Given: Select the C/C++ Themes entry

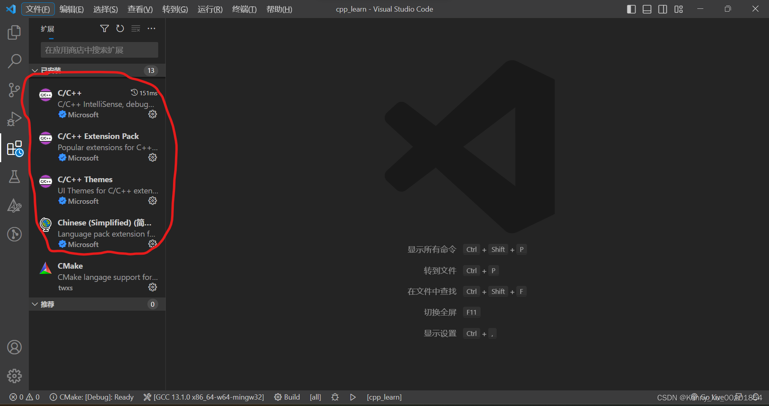Looking at the screenshot, I should (x=97, y=190).
